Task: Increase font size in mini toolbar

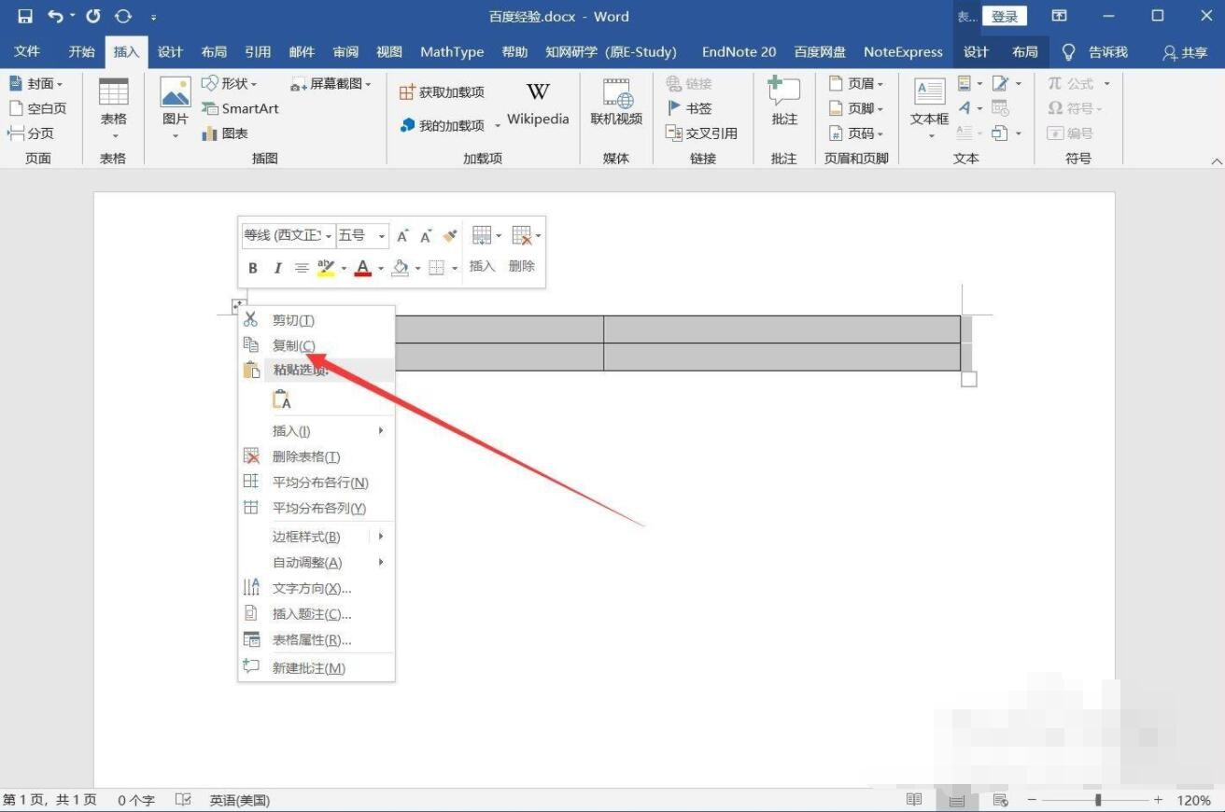Action: 402,236
